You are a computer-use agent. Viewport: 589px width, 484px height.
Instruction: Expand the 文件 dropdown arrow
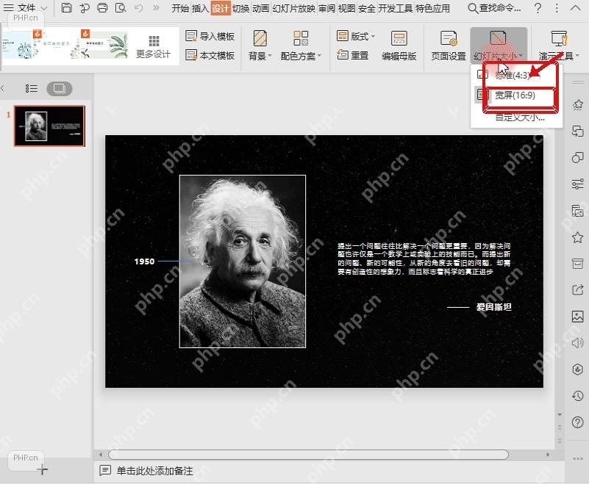coord(44,8)
